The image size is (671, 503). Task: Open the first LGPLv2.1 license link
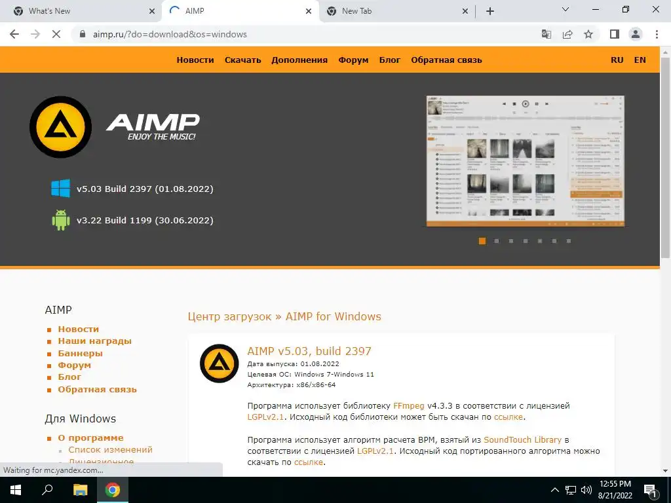265,417
